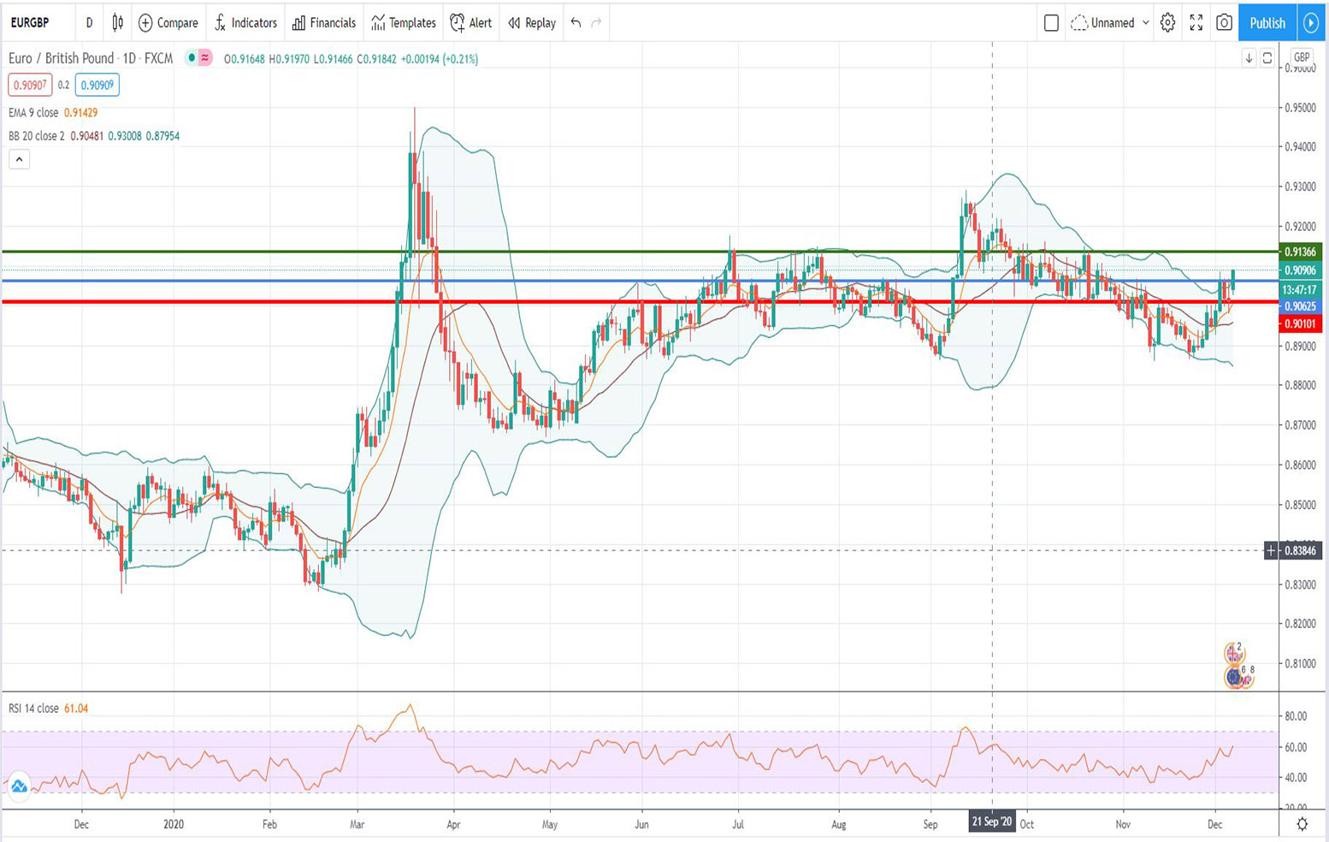Open the Indicators dialog
Image resolution: width=1329 pixels, height=842 pixels.
[x=252, y=23]
